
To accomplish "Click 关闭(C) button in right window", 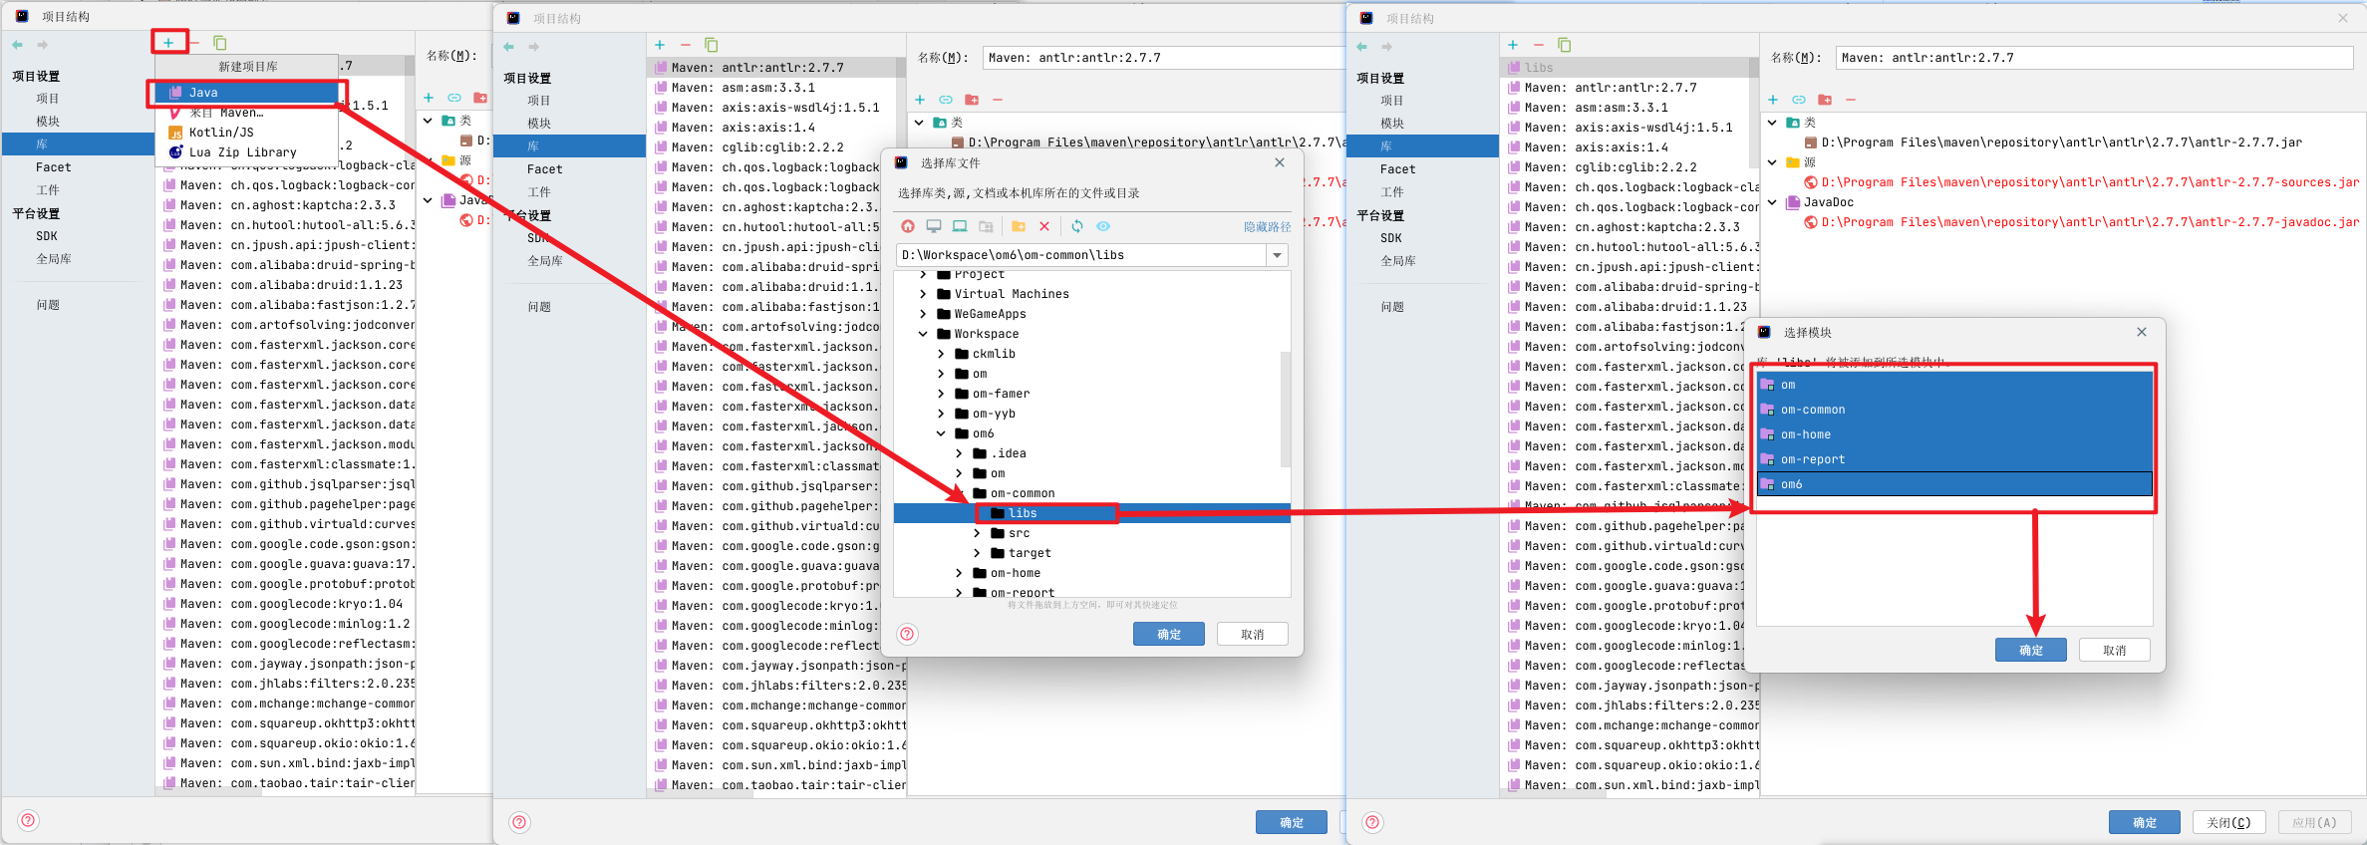I will click(2228, 822).
